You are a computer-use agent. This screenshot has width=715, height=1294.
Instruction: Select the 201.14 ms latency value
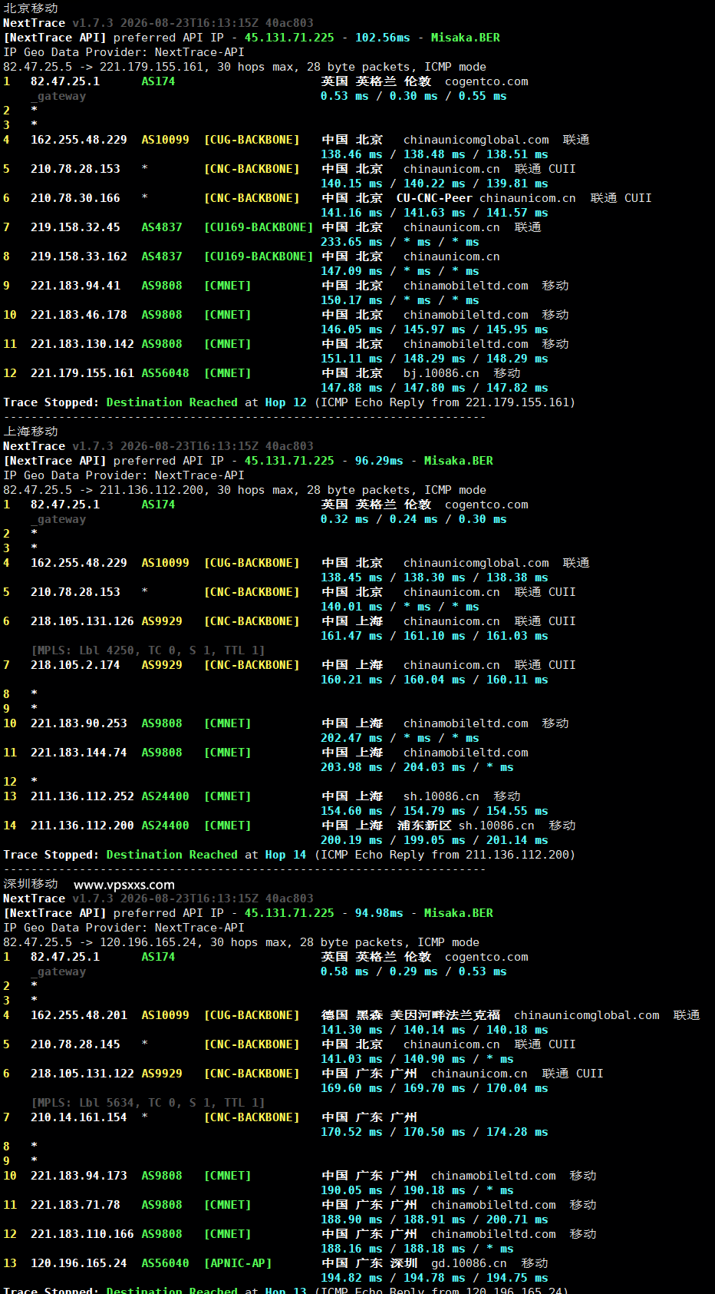(517, 840)
